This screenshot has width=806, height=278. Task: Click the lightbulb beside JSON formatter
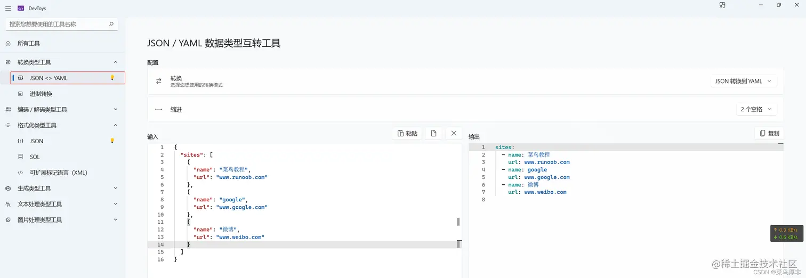click(x=112, y=141)
